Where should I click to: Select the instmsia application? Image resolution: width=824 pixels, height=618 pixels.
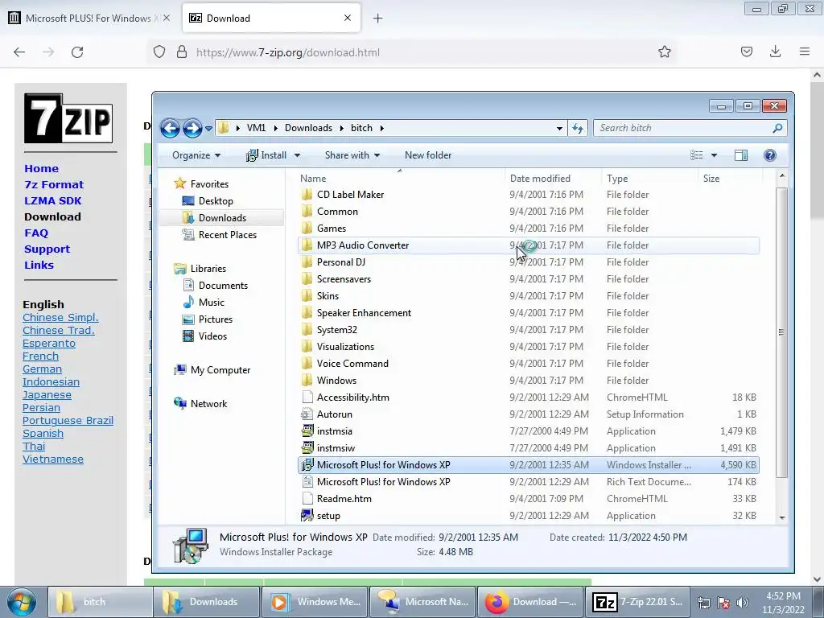(x=528, y=431)
